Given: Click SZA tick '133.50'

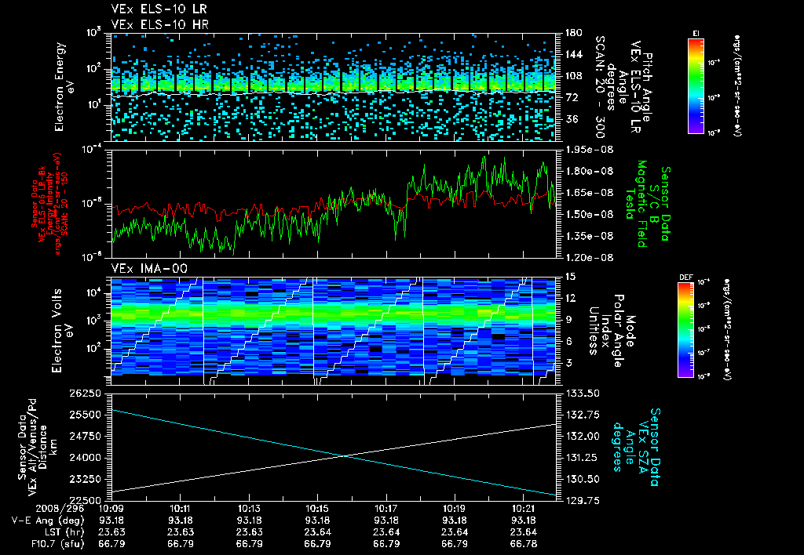Looking at the screenshot, I should tap(583, 394).
